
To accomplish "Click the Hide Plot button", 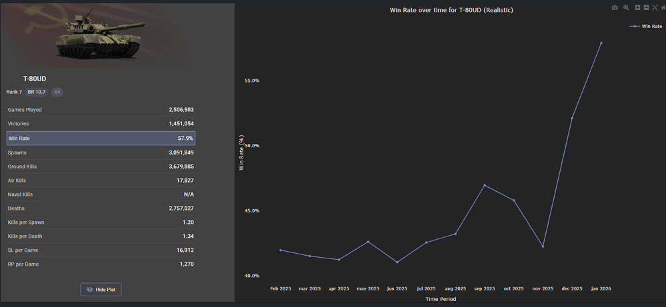I will coord(101,290).
